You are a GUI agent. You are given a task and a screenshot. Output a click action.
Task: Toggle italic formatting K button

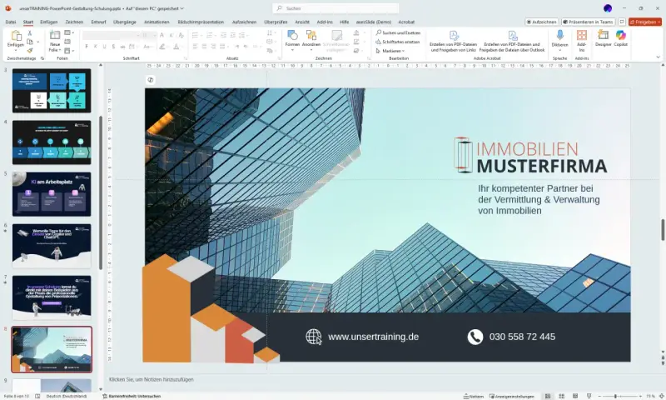95,47
